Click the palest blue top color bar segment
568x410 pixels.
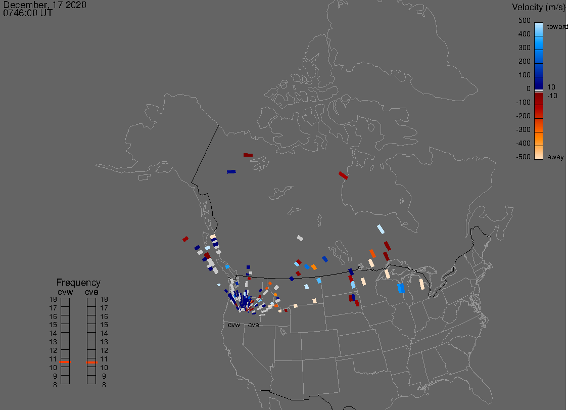coord(539,29)
